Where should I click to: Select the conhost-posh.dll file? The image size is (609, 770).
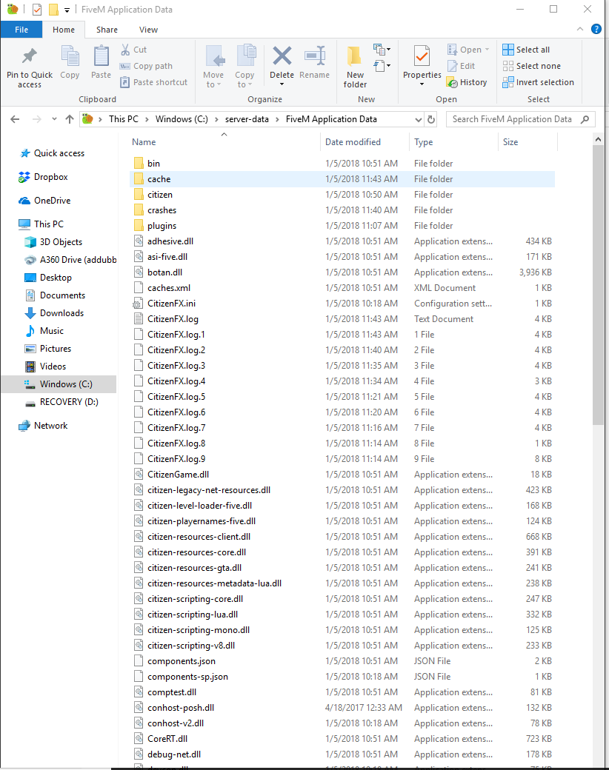pos(342,708)
